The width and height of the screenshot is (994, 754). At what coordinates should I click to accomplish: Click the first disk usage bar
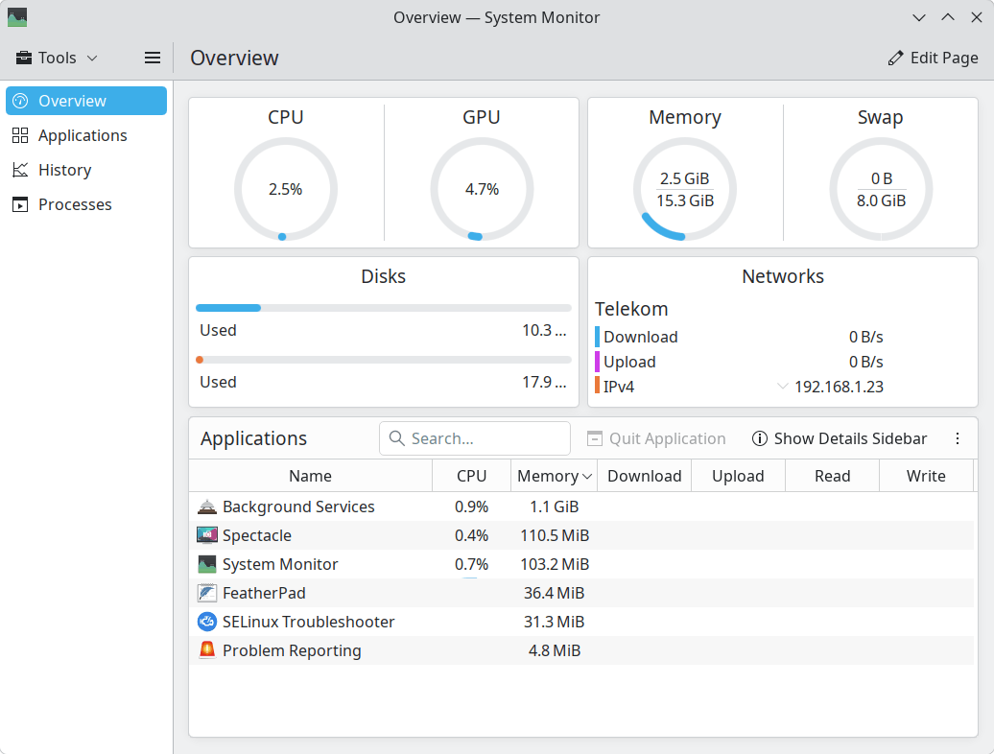pyautogui.click(x=384, y=308)
